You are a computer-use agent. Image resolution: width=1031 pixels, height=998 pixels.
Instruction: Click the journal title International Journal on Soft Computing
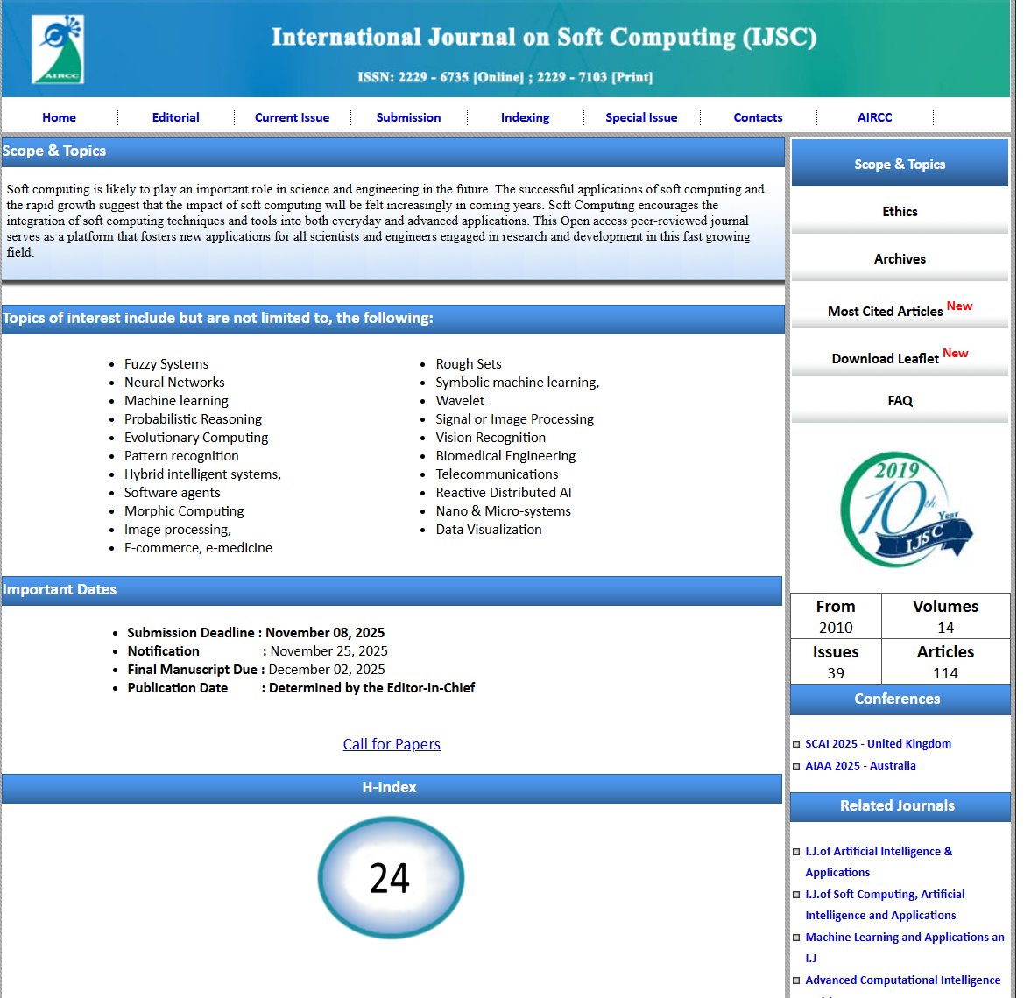(544, 38)
